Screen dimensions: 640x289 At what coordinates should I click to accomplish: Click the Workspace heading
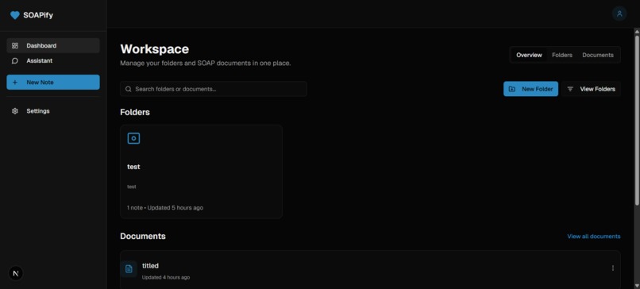[154, 49]
